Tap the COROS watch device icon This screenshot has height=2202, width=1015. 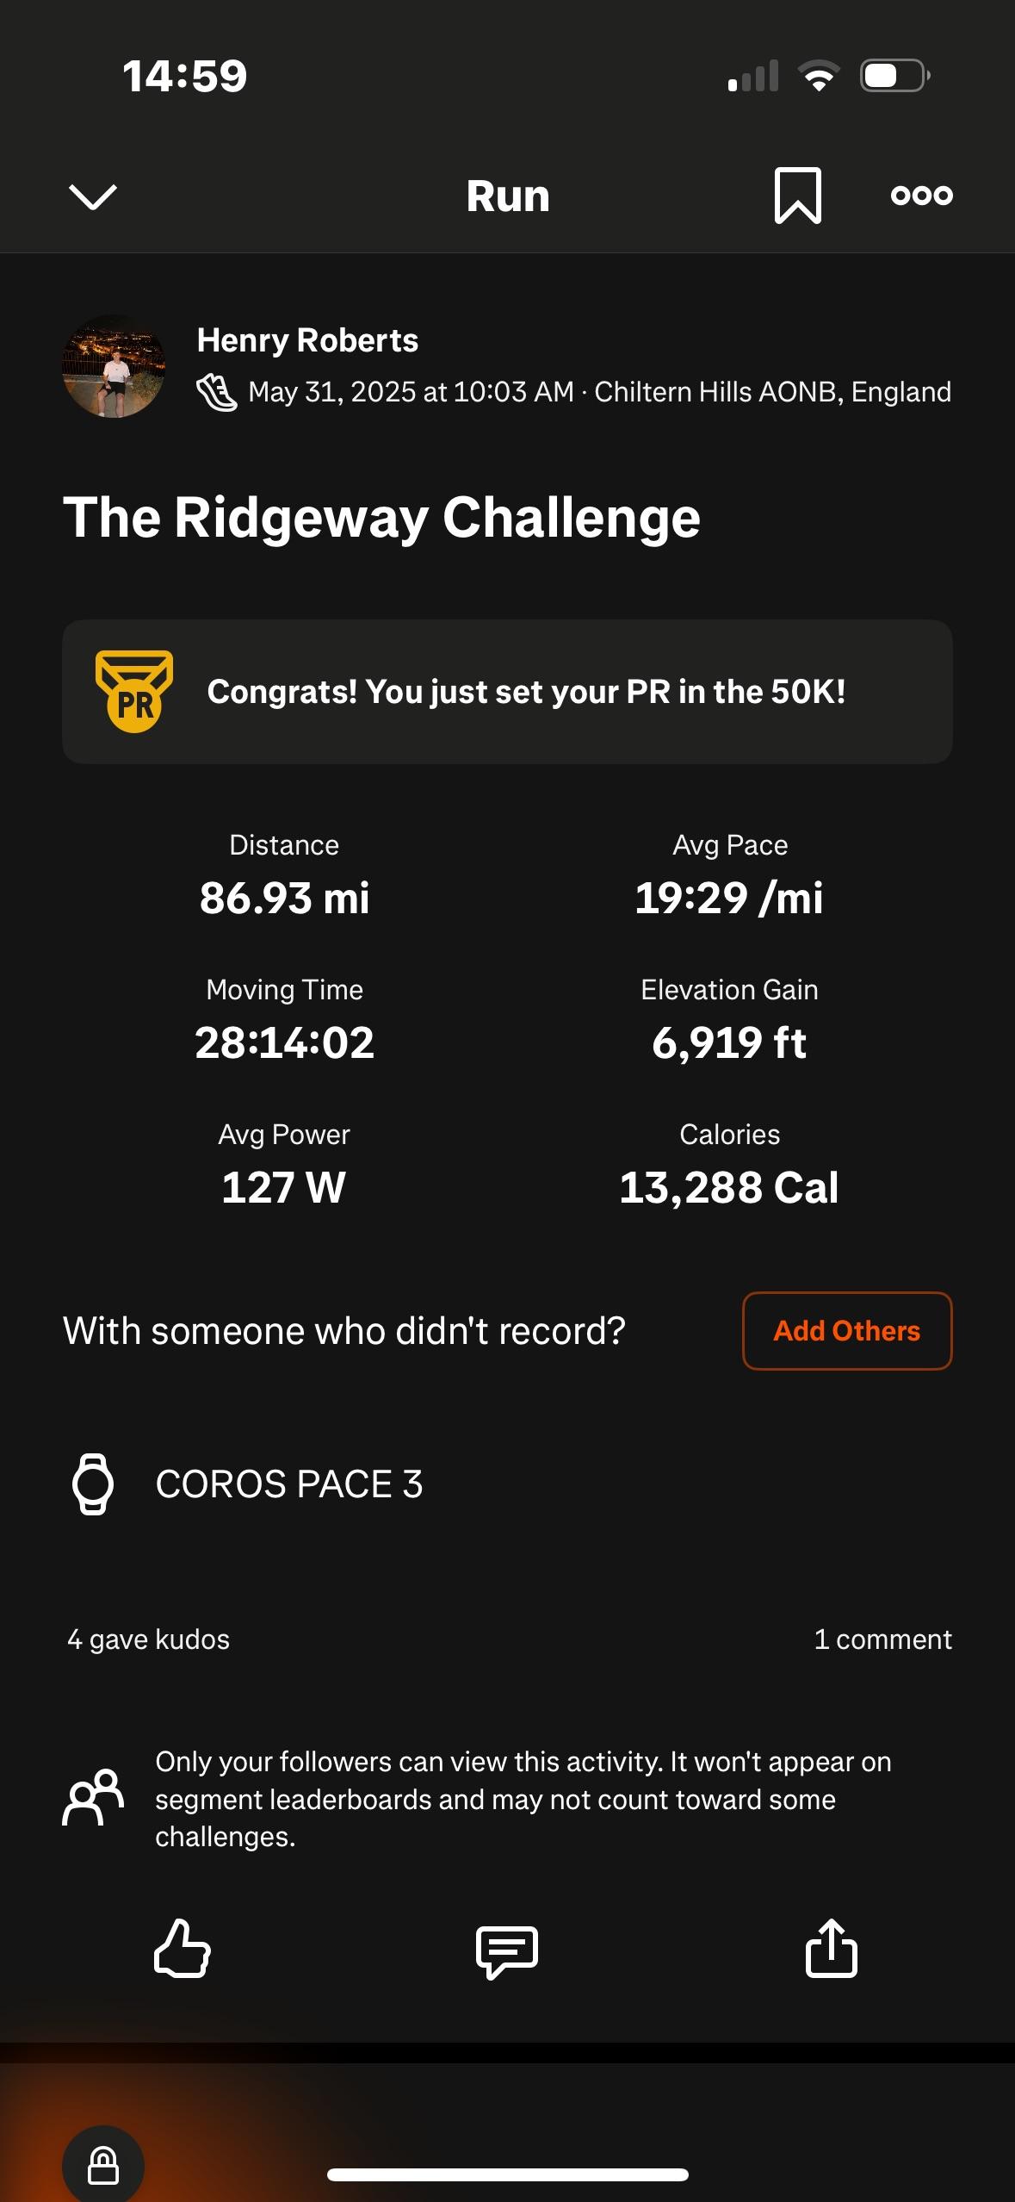tap(93, 1484)
